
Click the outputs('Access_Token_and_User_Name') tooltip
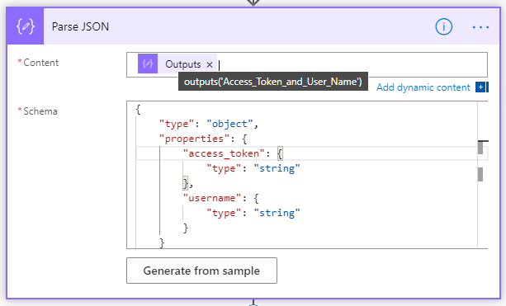point(273,82)
